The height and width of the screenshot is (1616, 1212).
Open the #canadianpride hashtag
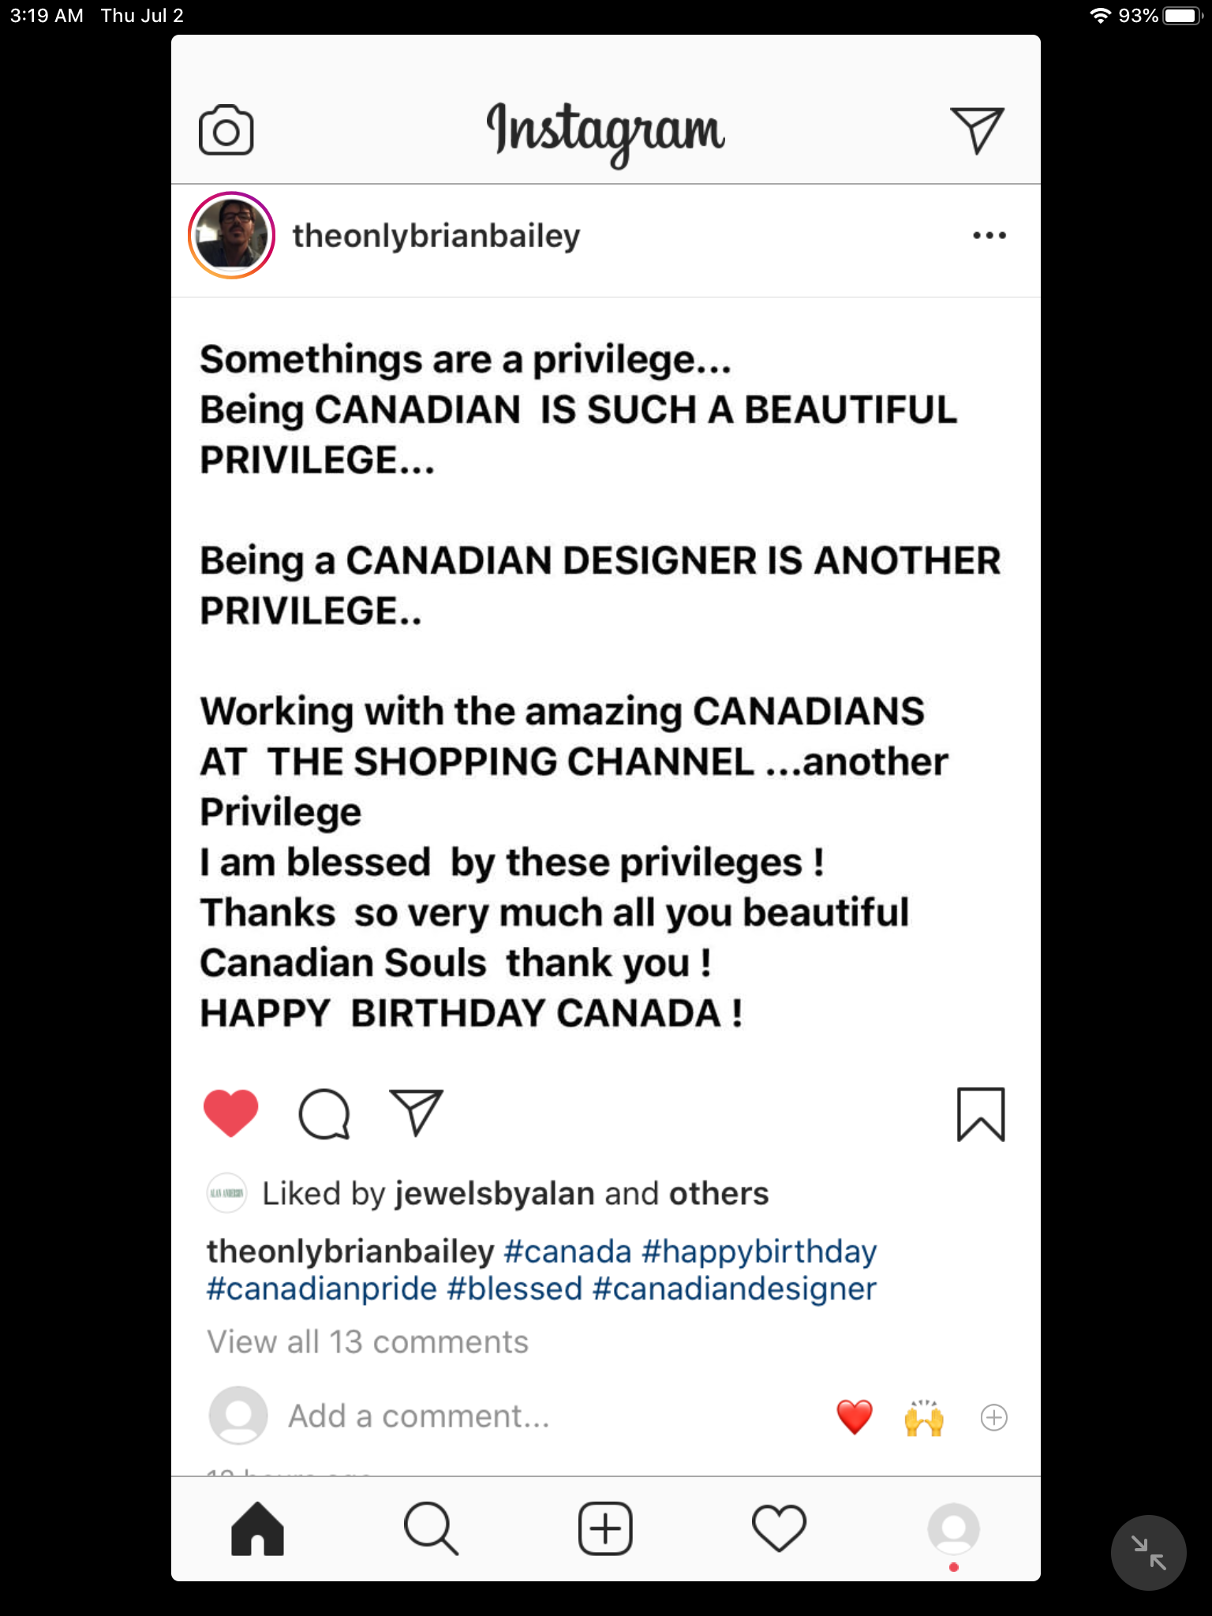click(321, 1289)
